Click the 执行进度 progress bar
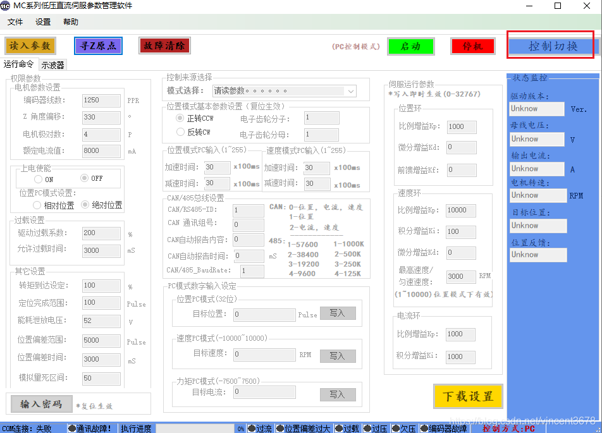The height and width of the screenshot is (433, 602). click(x=195, y=429)
